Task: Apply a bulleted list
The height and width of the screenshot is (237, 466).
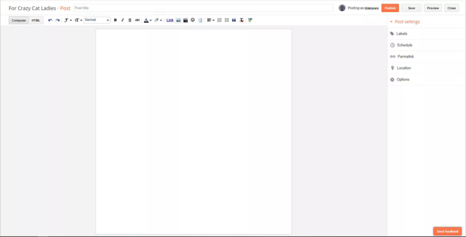Action: 227,20
